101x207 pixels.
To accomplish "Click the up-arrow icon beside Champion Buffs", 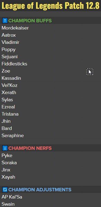I will pos(5,21).
